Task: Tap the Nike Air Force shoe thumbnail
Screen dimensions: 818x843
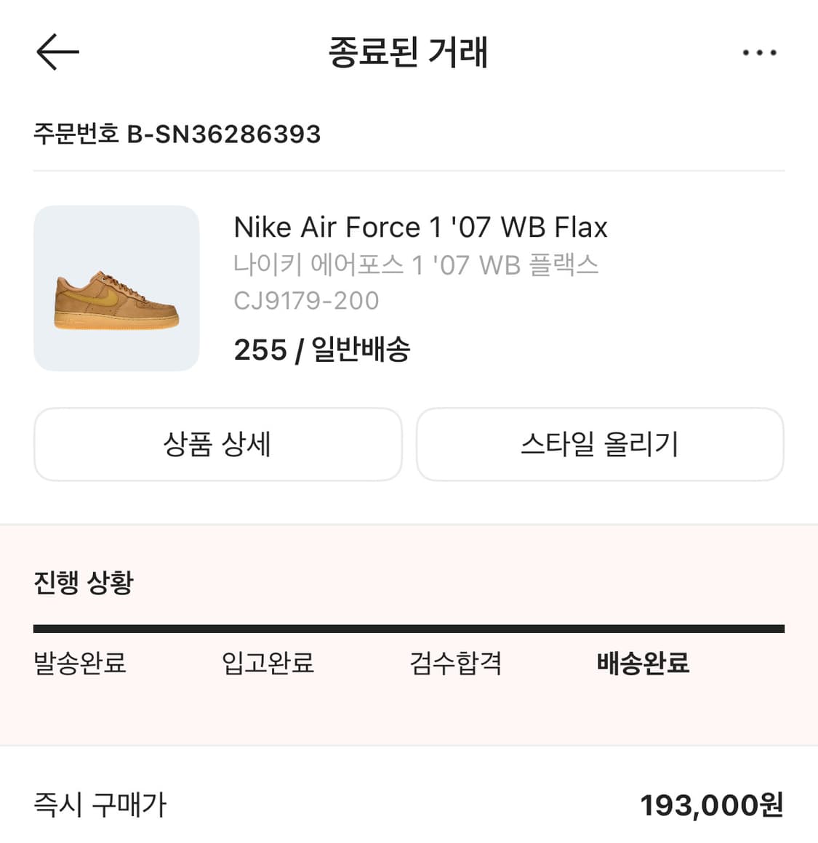Action: [116, 289]
